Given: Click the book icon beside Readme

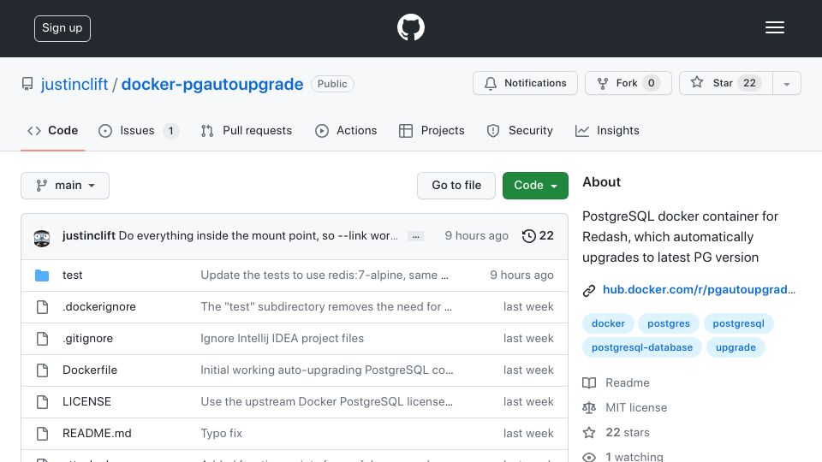Looking at the screenshot, I should (x=589, y=383).
